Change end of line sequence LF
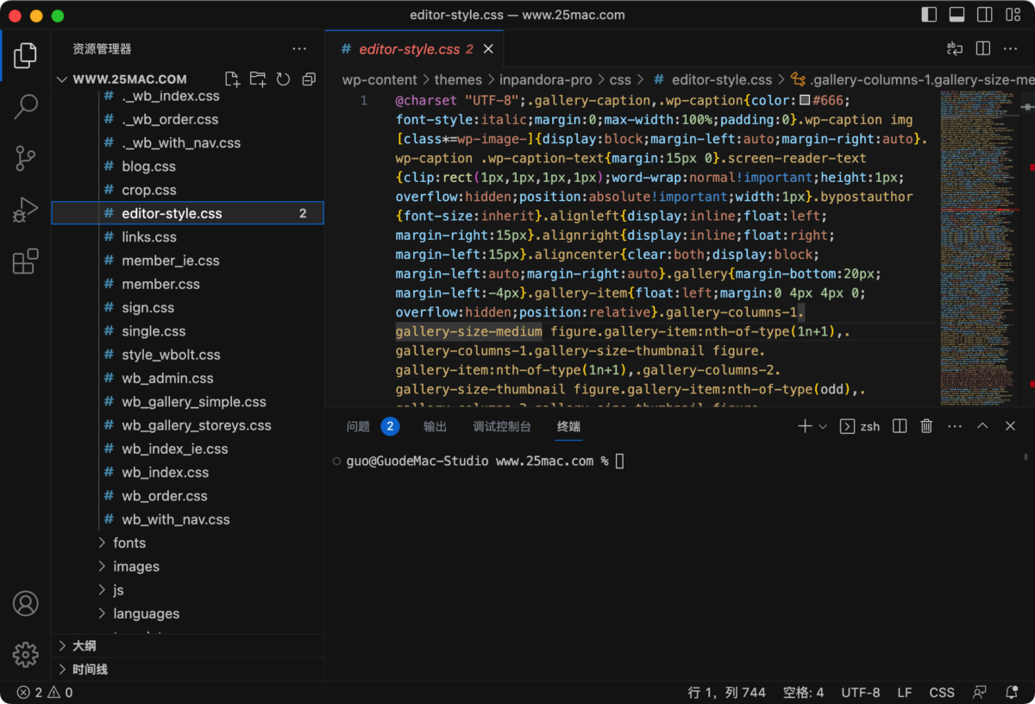 905,693
